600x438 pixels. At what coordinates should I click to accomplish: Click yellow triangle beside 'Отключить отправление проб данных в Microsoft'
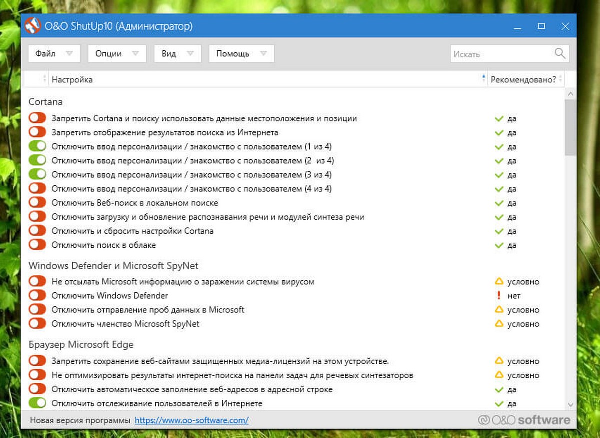498,310
